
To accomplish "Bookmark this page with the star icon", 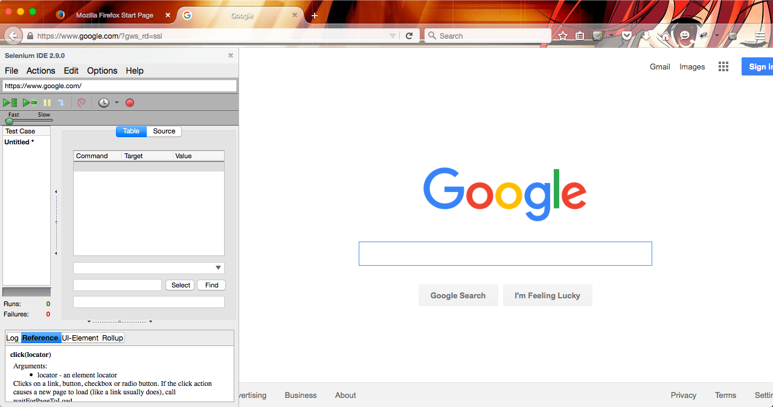I will point(563,36).
